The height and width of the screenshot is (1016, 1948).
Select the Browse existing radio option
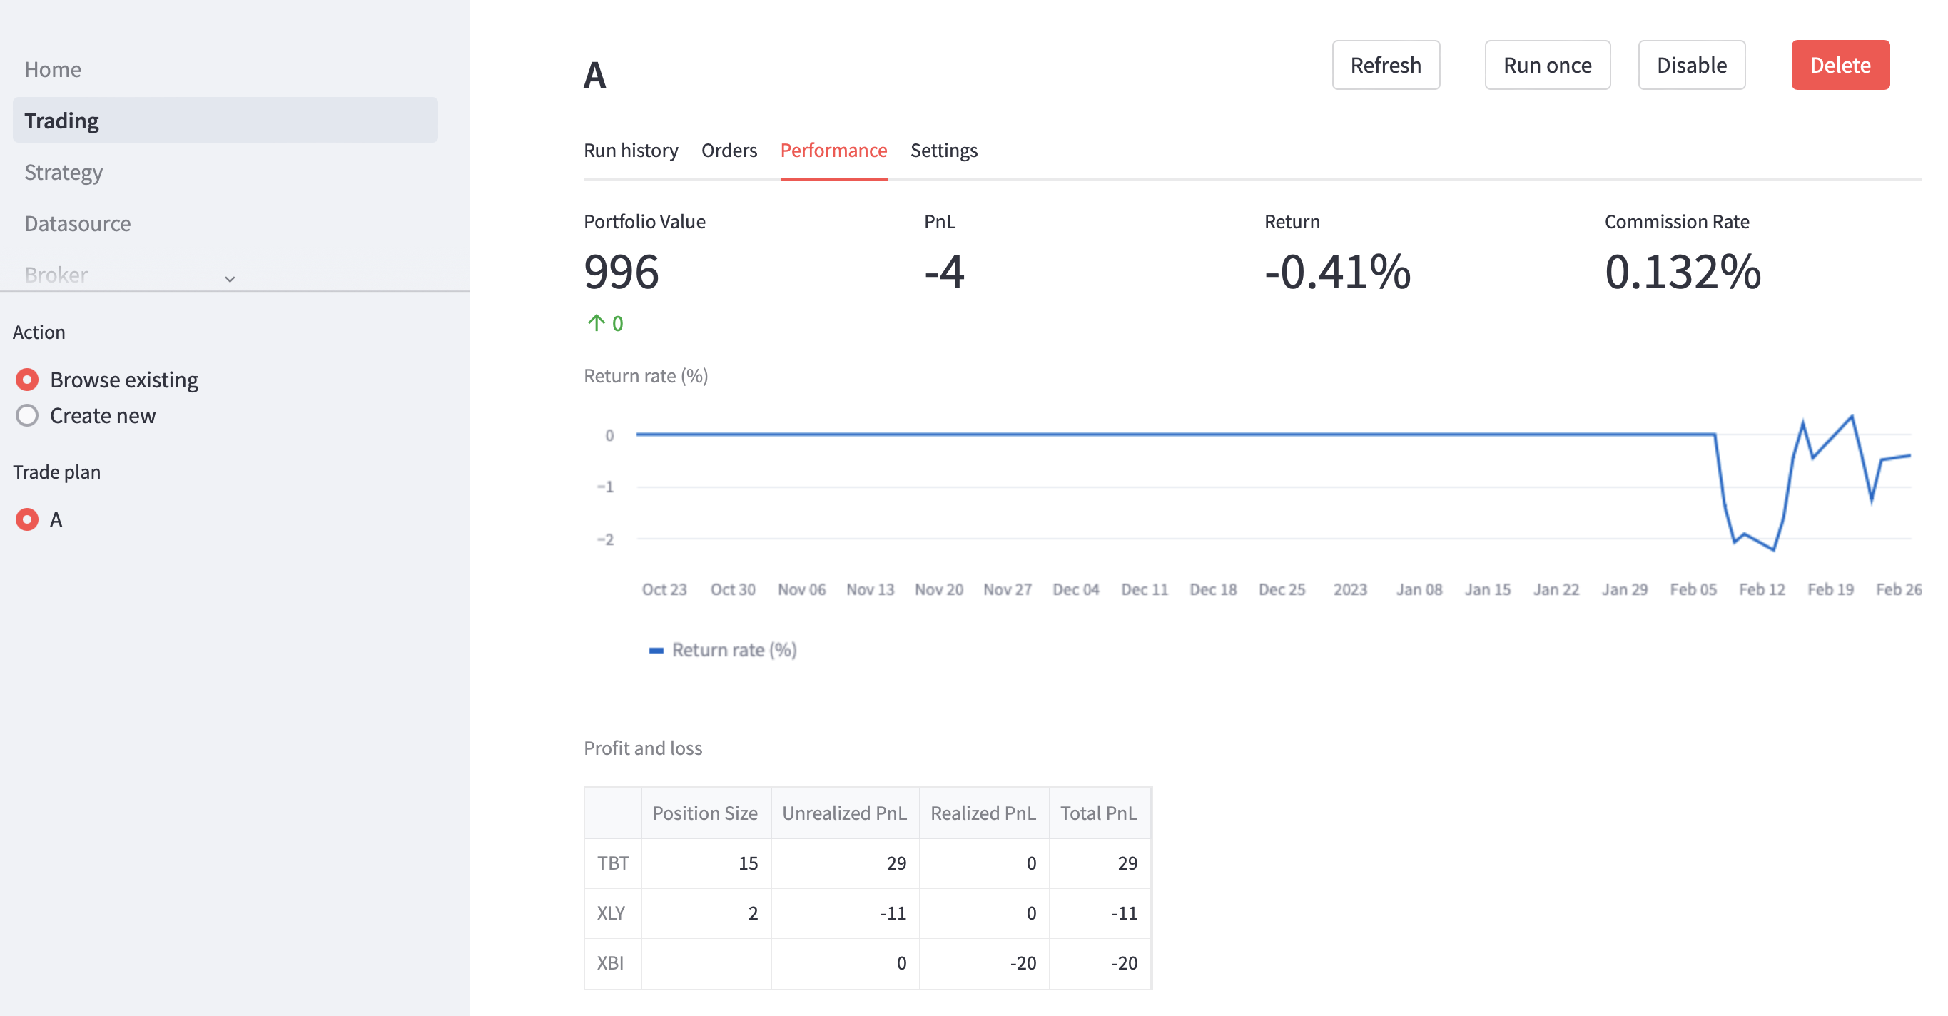pyautogui.click(x=27, y=380)
